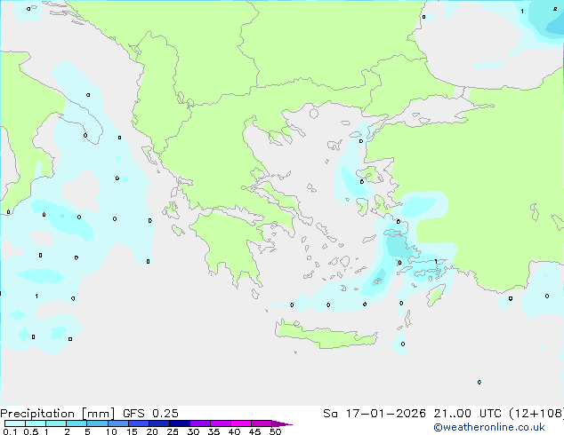Select legend swatch between 20 and 25
Image resolution: width=564 pixels, height=435 pixels.
[x=159, y=423]
